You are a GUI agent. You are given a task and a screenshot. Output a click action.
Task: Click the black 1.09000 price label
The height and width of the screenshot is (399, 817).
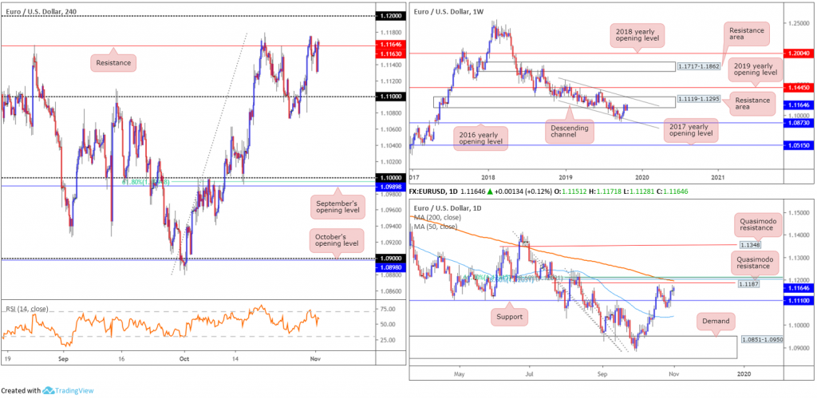(390, 259)
